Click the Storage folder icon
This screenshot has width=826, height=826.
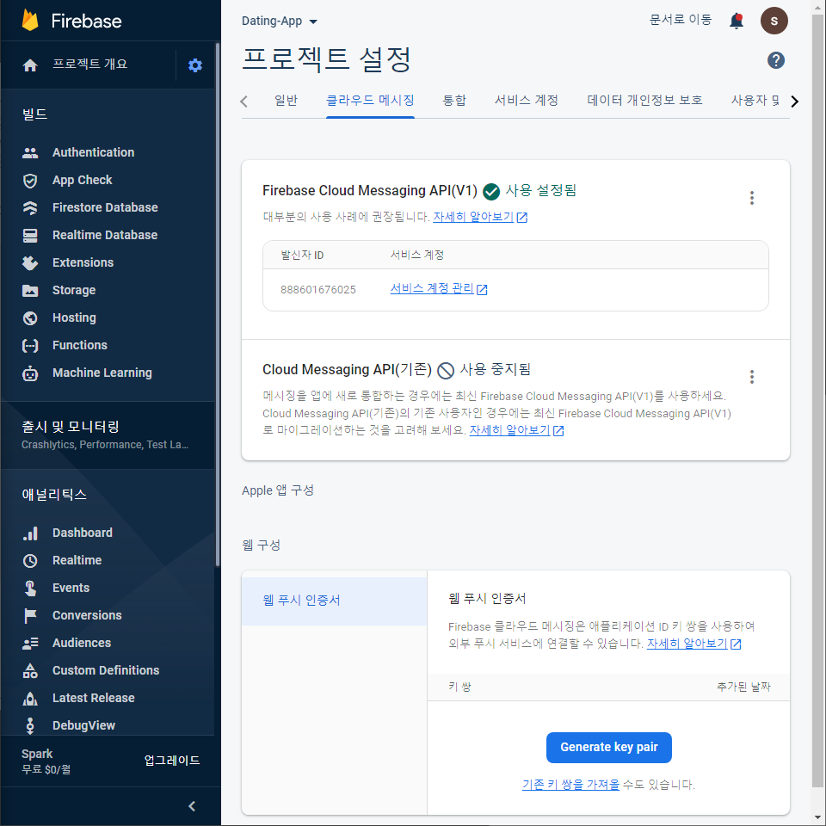pyautogui.click(x=30, y=290)
